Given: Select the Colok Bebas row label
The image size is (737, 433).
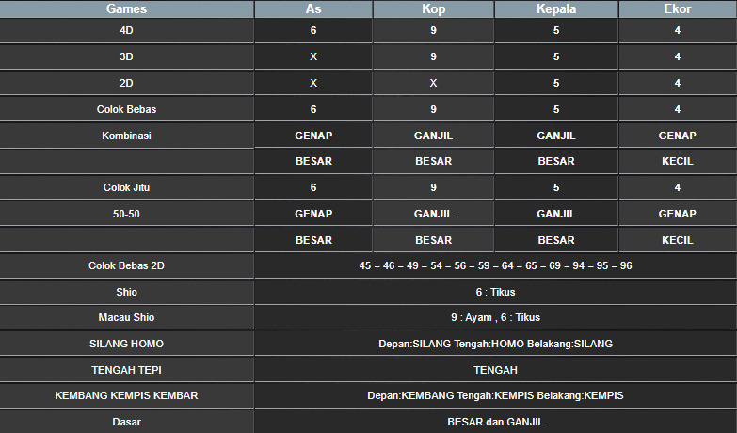Looking at the screenshot, I should coord(126,109).
